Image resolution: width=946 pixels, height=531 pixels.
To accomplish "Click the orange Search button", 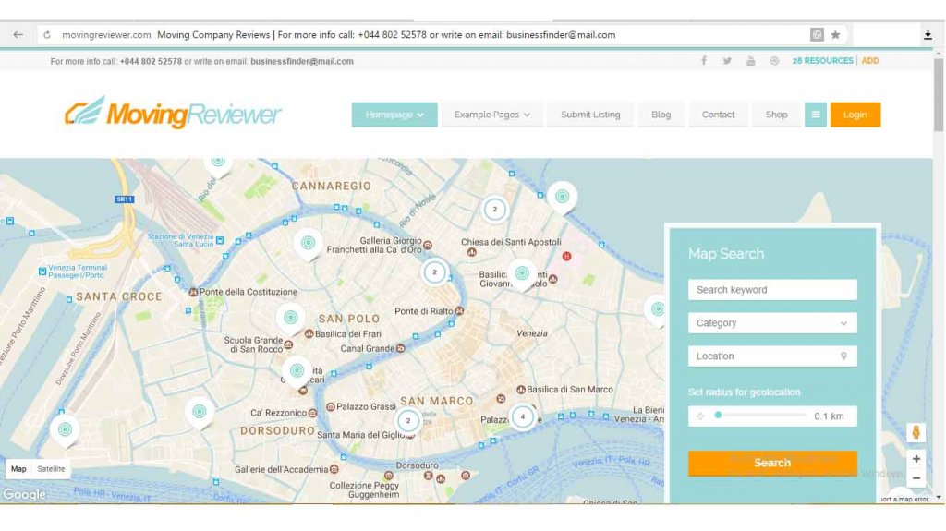I will pyautogui.click(x=772, y=463).
